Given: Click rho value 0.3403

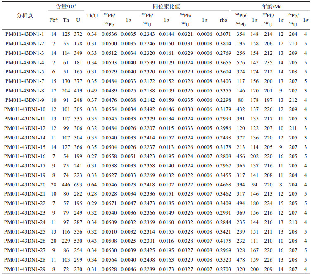Looking at the screenshot, I should pyautogui.click(x=224, y=81).
